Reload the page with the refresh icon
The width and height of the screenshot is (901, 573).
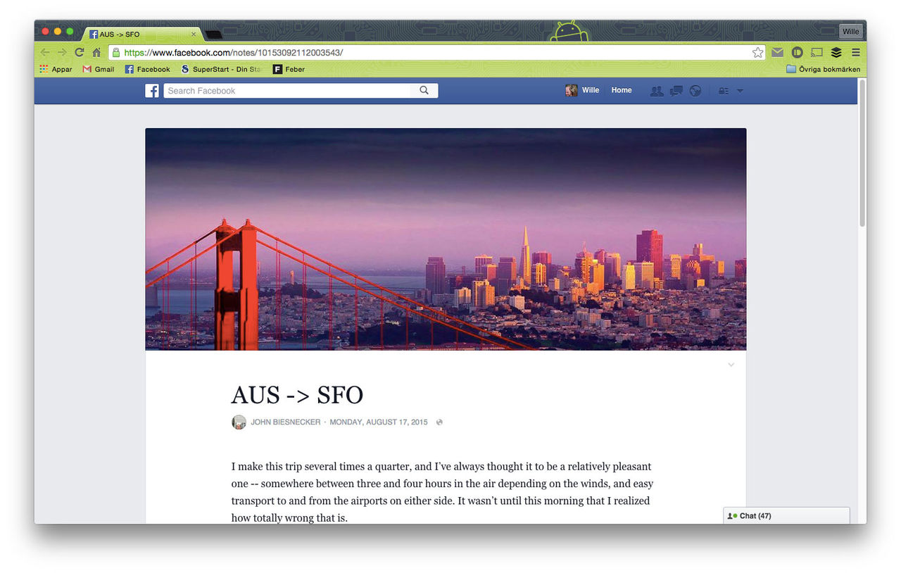click(80, 53)
